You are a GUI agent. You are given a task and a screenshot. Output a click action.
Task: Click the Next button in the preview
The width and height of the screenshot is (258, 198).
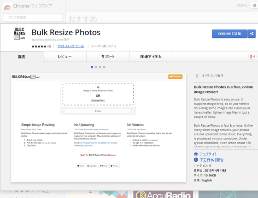click(98, 111)
